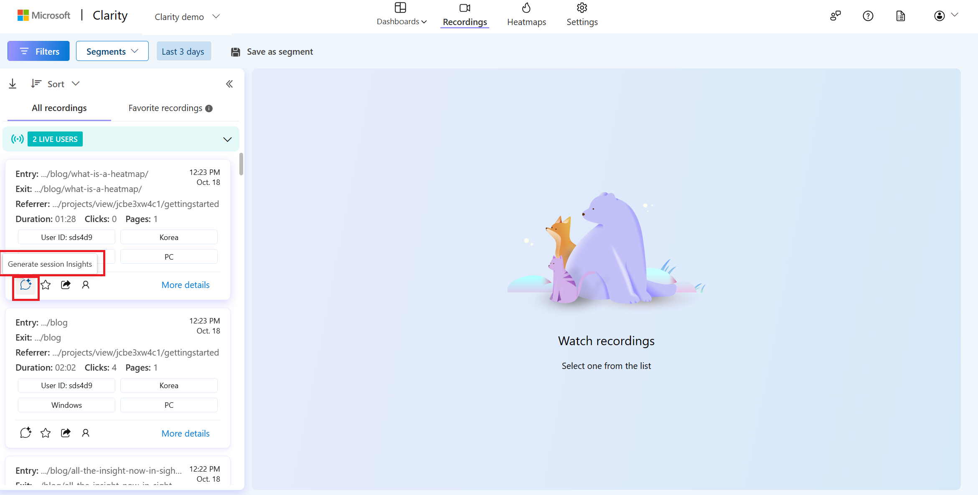Favorite the second recording with star icon
This screenshot has height=495, width=978.
pyautogui.click(x=46, y=433)
